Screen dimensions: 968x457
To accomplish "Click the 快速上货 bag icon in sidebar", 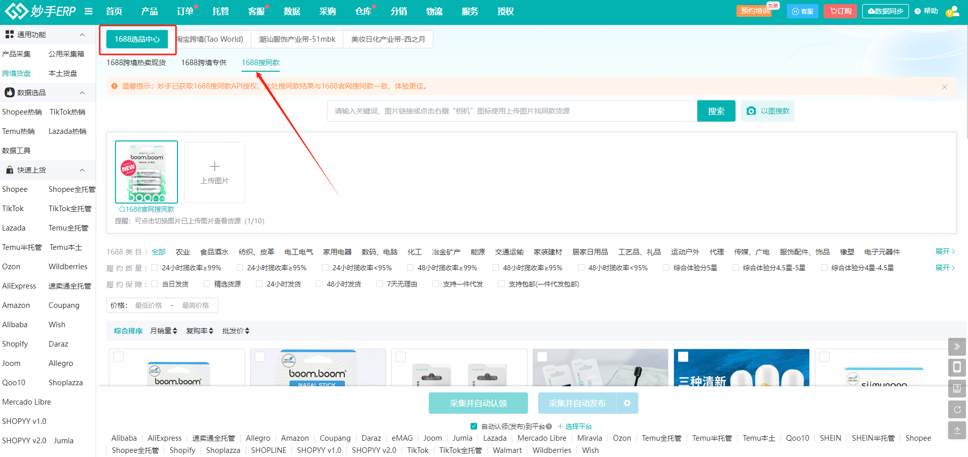I will pyautogui.click(x=9, y=170).
